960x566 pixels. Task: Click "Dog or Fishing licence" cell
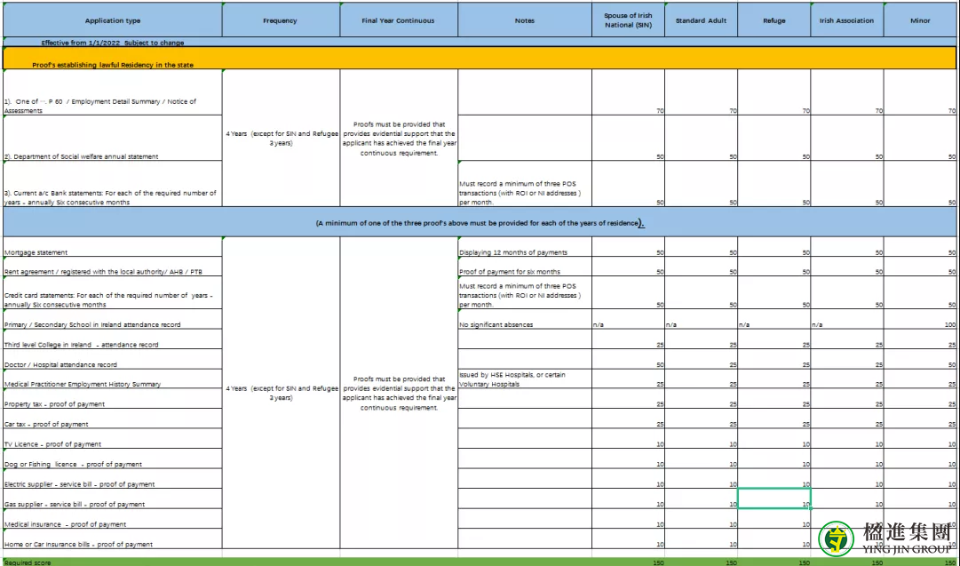point(113,458)
